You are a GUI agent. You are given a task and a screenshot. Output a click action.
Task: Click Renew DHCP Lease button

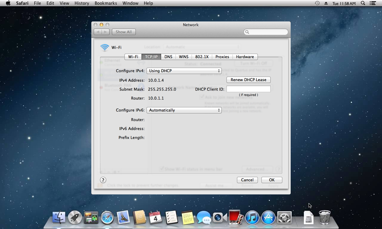(249, 80)
